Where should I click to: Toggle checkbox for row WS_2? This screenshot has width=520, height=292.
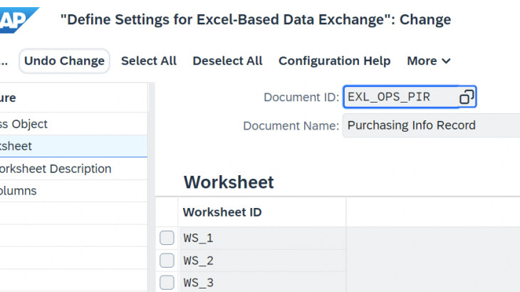(x=167, y=261)
